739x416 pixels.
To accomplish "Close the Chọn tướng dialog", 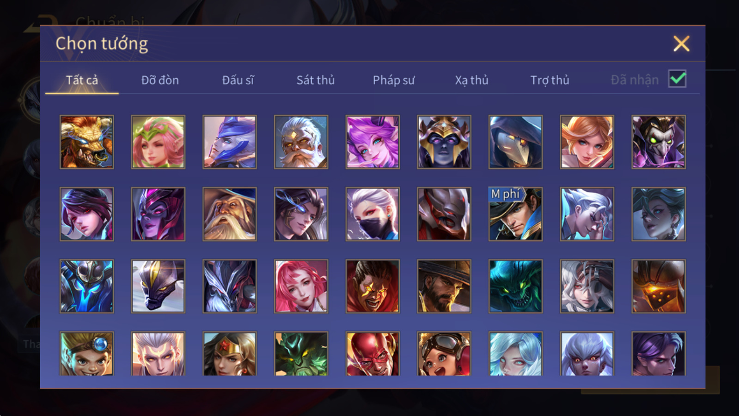I will [681, 44].
